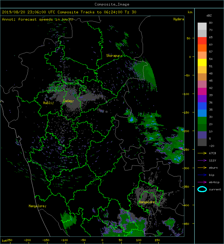This screenshot has height=244, width=224.
Task: Click the eburn yellow arrow legend icon
Action: [202, 168]
